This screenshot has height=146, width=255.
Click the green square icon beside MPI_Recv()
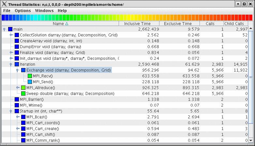pyautogui.click(x=30, y=76)
